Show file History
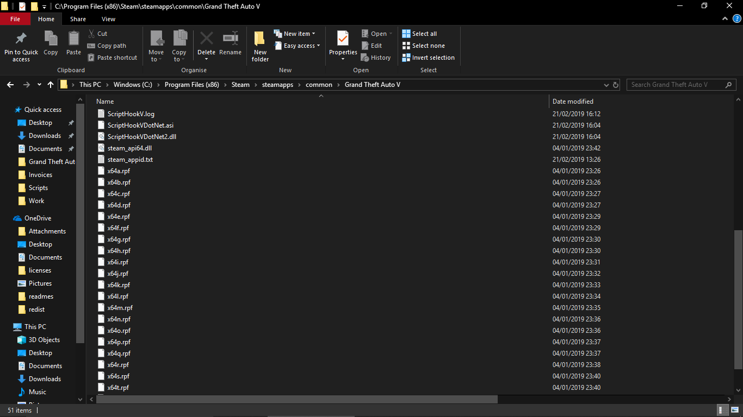The width and height of the screenshot is (743, 417). [x=376, y=58]
